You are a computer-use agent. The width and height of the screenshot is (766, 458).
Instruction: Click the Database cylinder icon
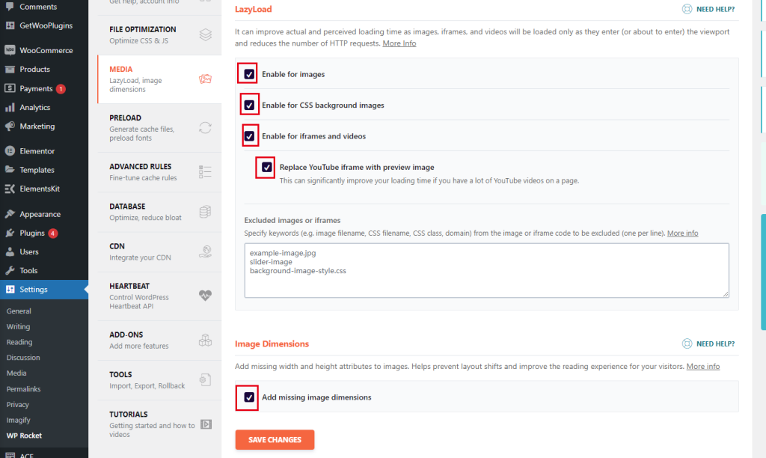pyautogui.click(x=205, y=212)
